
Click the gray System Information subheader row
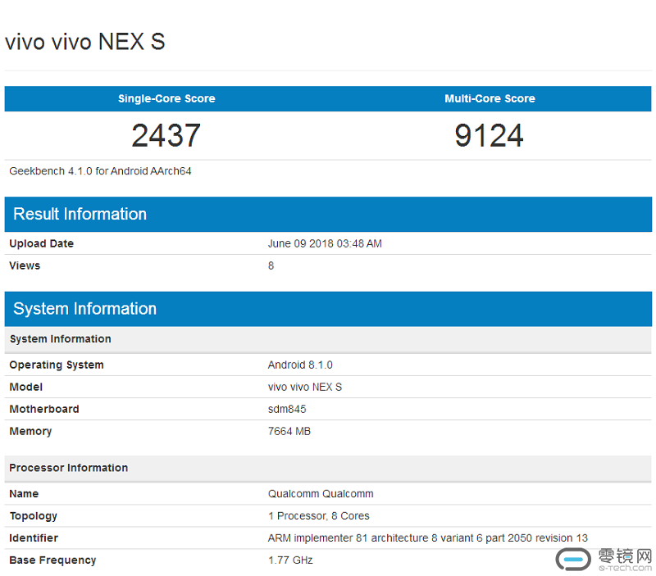tap(328, 339)
